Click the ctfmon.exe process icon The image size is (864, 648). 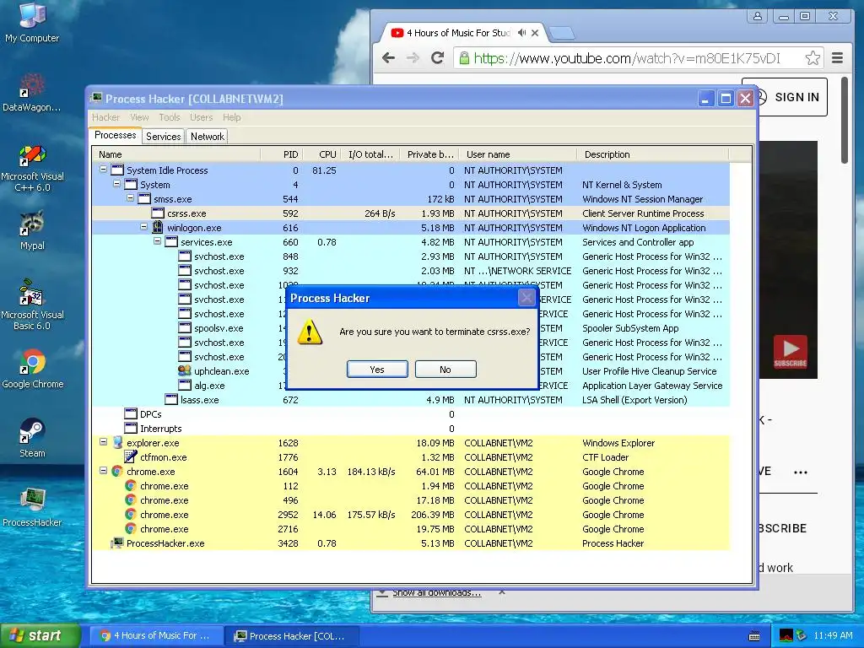[131, 456]
